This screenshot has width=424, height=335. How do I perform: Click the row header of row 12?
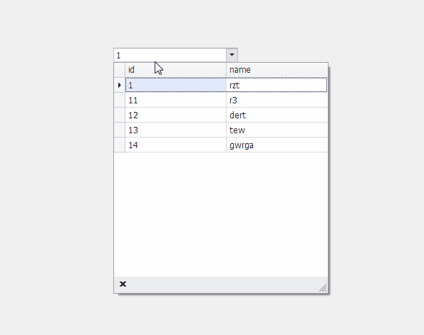click(120, 115)
